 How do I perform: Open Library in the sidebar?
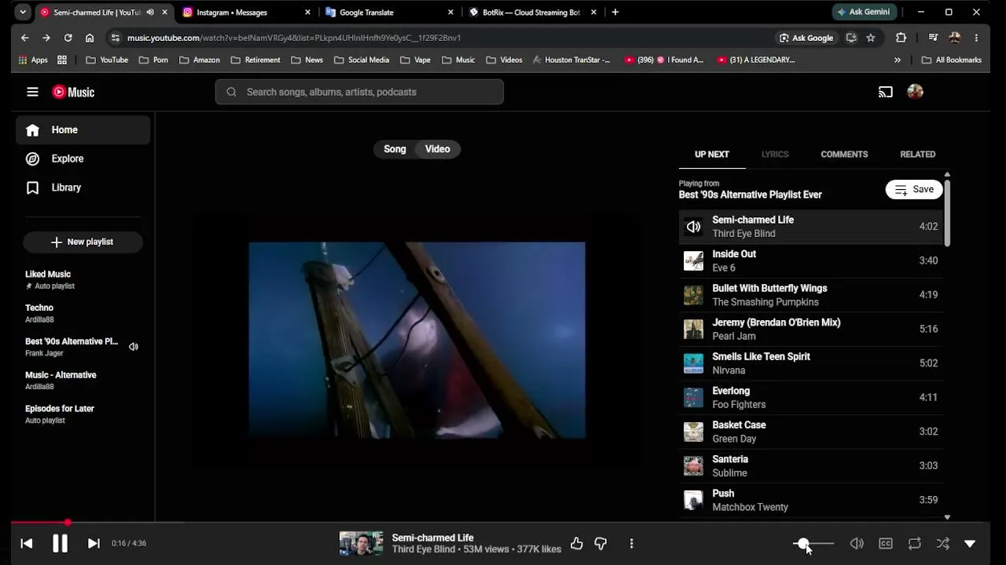(x=83, y=188)
